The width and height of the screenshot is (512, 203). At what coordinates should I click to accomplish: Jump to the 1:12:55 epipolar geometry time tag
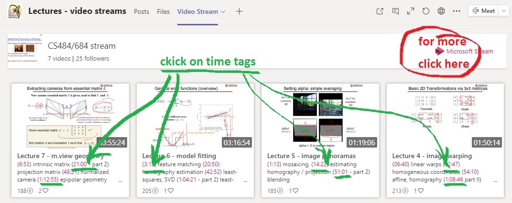tap(50, 180)
